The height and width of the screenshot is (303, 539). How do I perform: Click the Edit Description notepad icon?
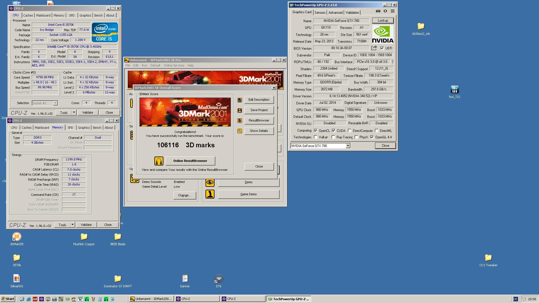[x=239, y=100]
